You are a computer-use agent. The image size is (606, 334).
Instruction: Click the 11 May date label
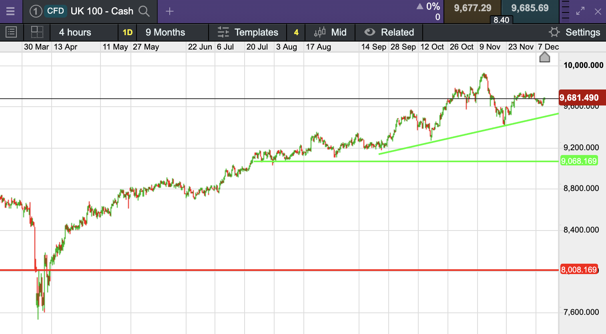115,47
